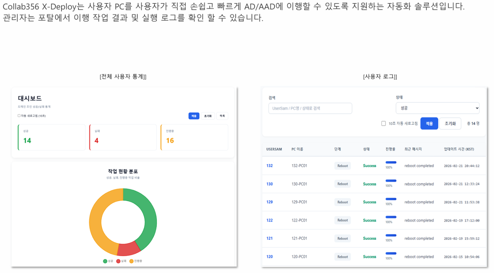Focus the UserSam / PC명 search field

pyautogui.click(x=310, y=108)
